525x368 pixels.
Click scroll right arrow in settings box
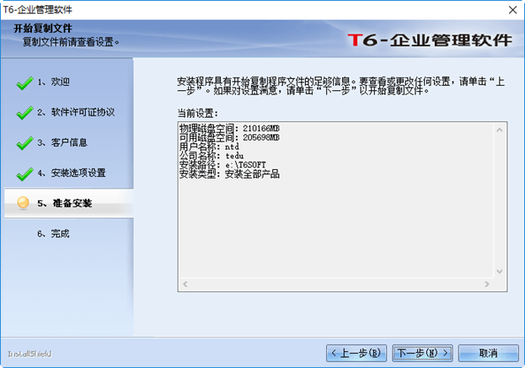tap(487, 284)
